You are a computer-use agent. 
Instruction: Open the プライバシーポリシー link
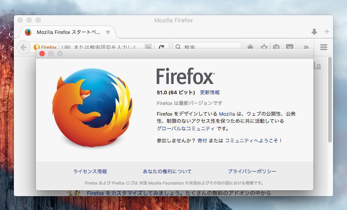click(x=252, y=172)
